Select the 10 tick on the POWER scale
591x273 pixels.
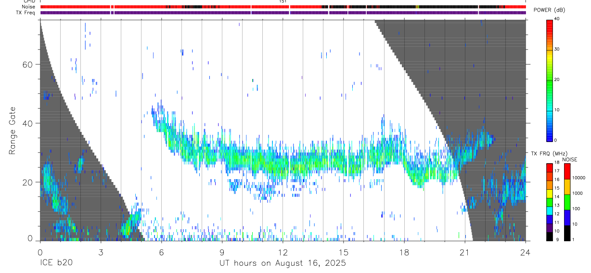point(558,110)
